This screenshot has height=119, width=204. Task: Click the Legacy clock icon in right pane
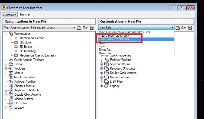(106, 86)
